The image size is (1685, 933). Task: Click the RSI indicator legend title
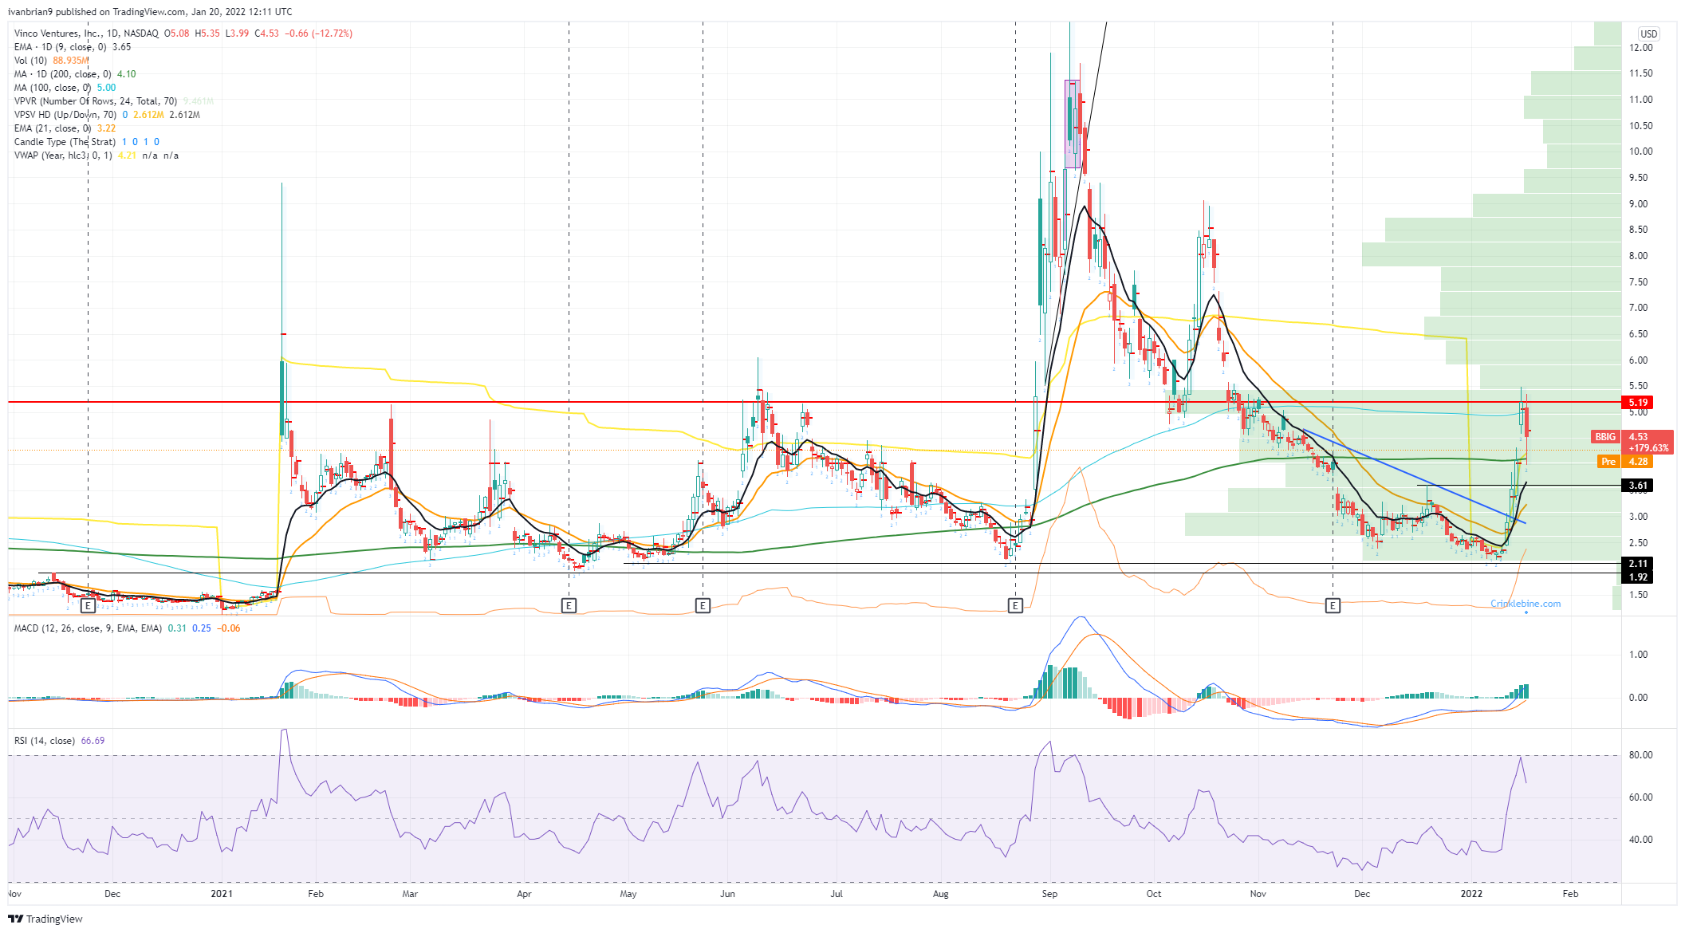(45, 741)
